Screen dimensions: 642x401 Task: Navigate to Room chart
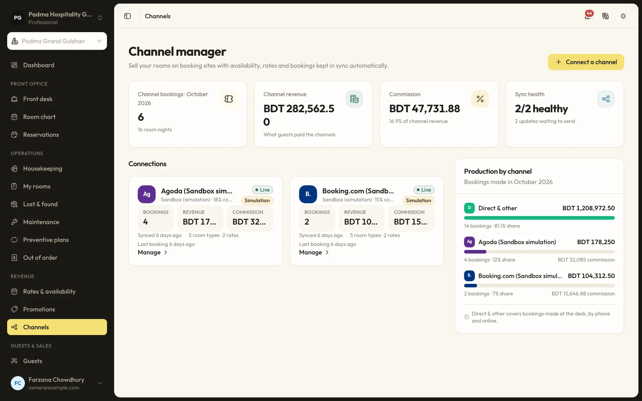pos(57,117)
